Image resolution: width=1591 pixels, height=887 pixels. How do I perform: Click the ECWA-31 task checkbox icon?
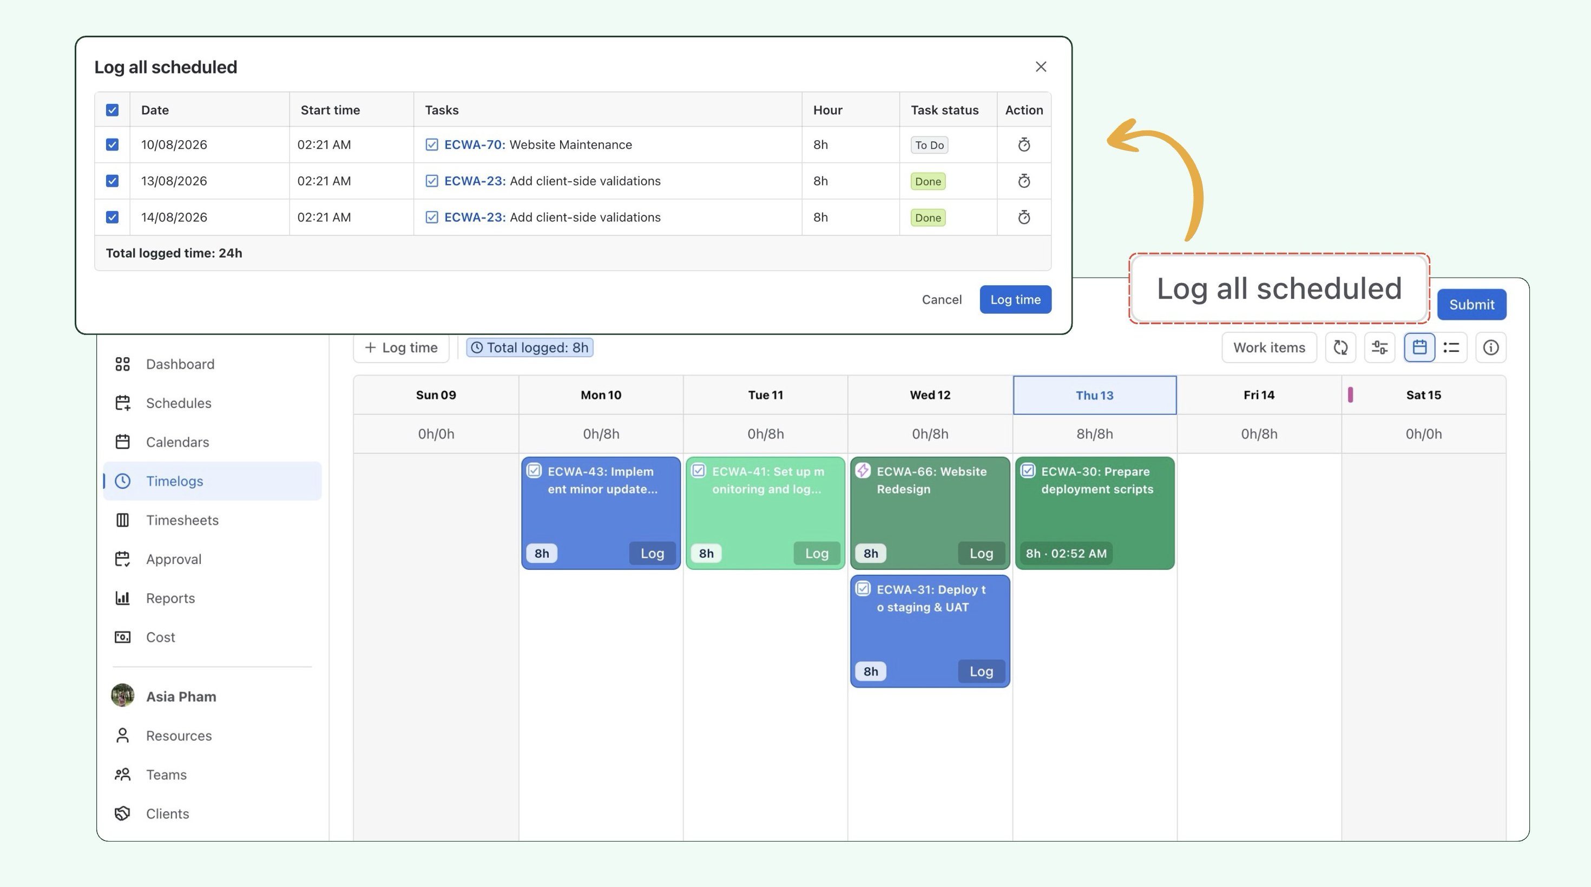pos(863,589)
